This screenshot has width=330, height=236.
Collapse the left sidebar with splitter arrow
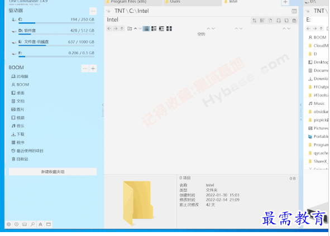pos(103,105)
